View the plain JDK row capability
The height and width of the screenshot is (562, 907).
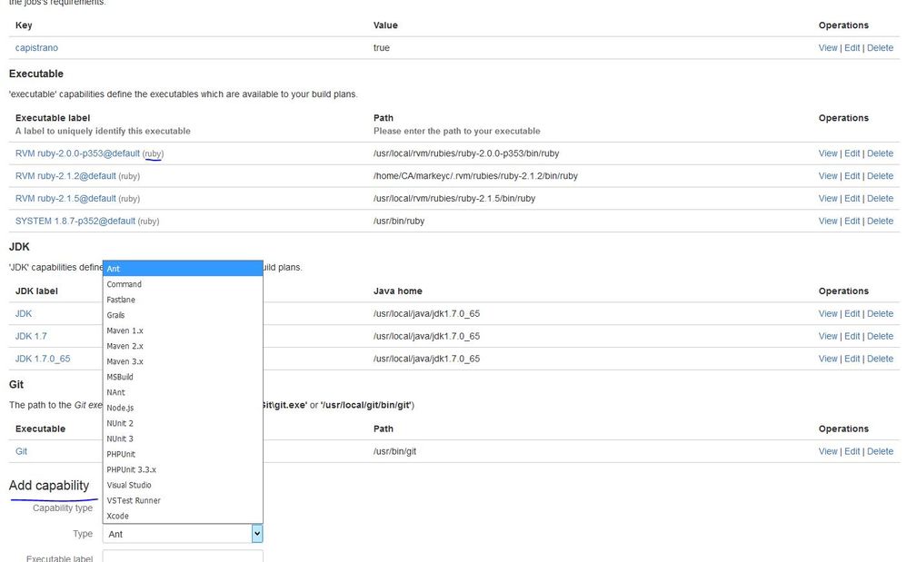(828, 313)
